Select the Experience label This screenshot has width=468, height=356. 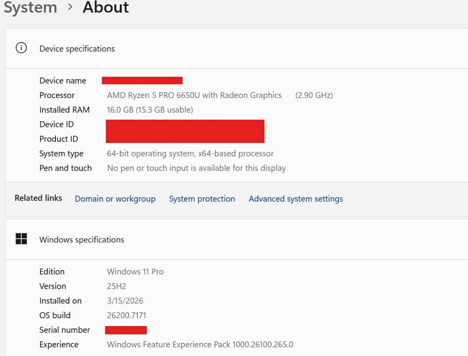click(59, 345)
